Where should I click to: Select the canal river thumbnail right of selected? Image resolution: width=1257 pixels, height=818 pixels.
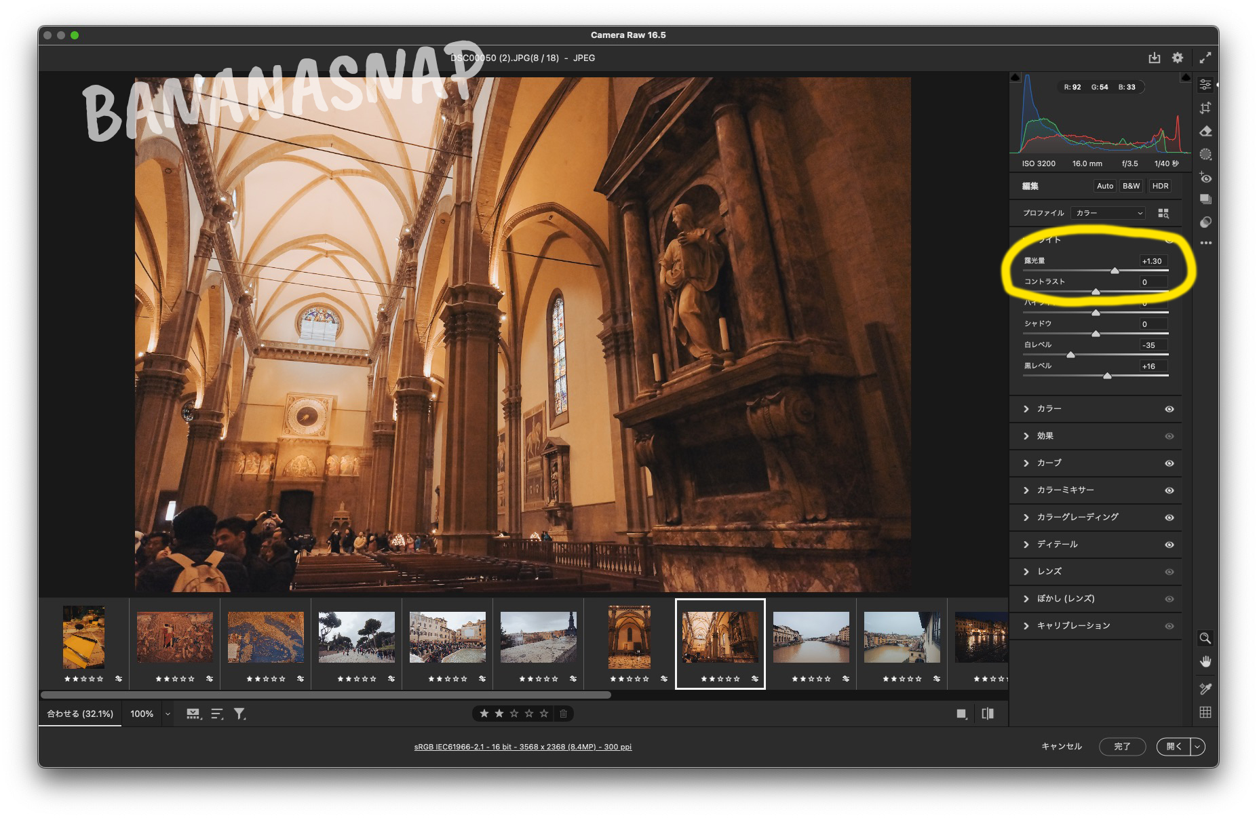[811, 638]
